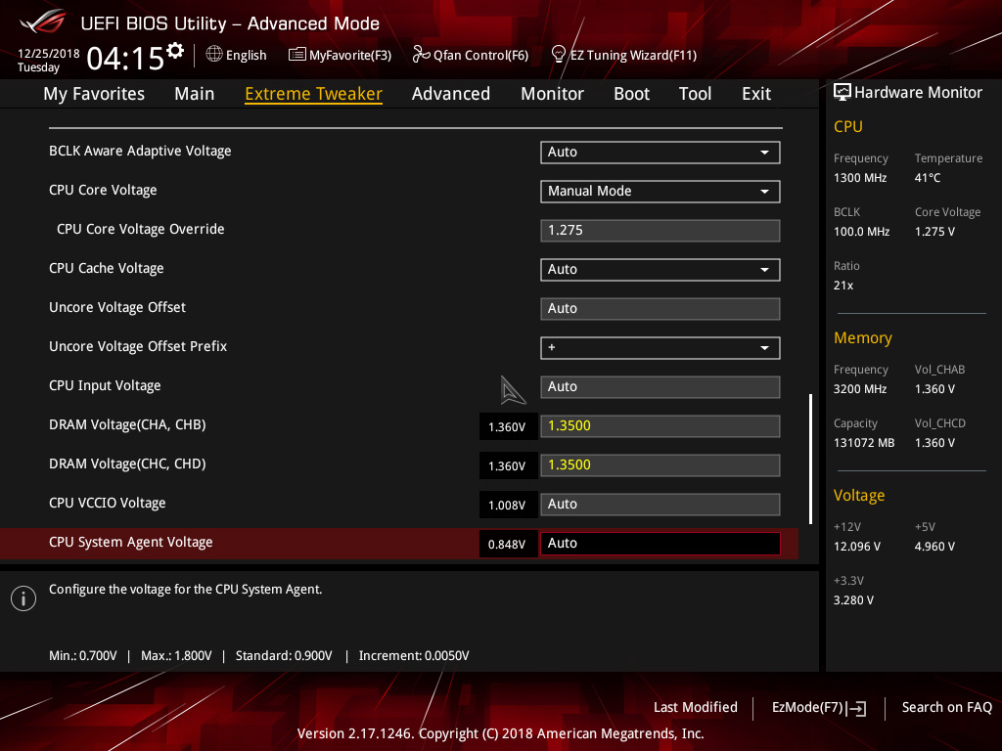Click the EZ Tuning Wizard bulb icon
The height and width of the screenshot is (751, 1002).
(x=558, y=55)
